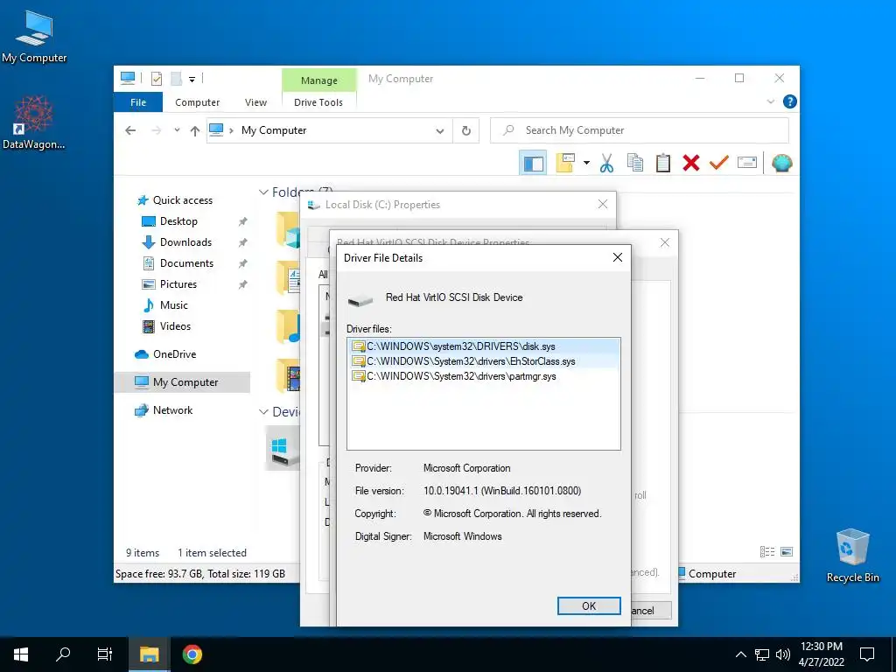Viewport: 896px width, 672px height.
Task: Expand the address bar history dropdown
Action: pos(440,131)
